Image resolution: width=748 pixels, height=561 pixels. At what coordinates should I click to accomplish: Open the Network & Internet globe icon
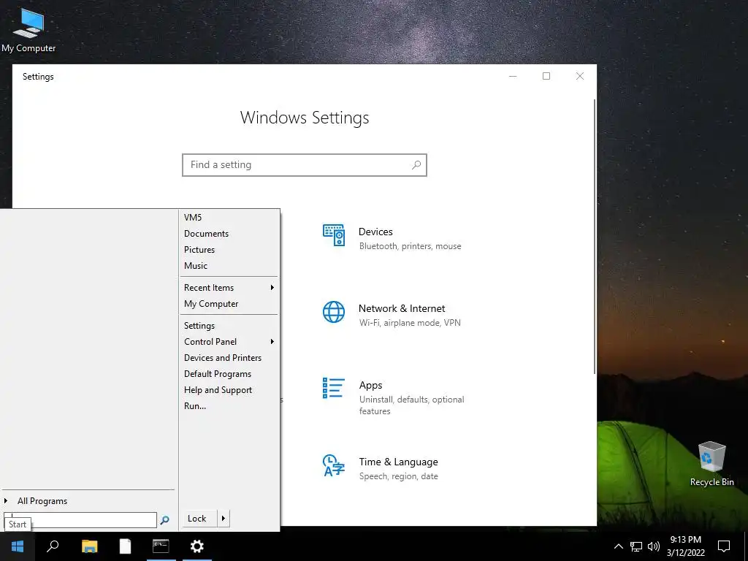pyautogui.click(x=333, y=312)
